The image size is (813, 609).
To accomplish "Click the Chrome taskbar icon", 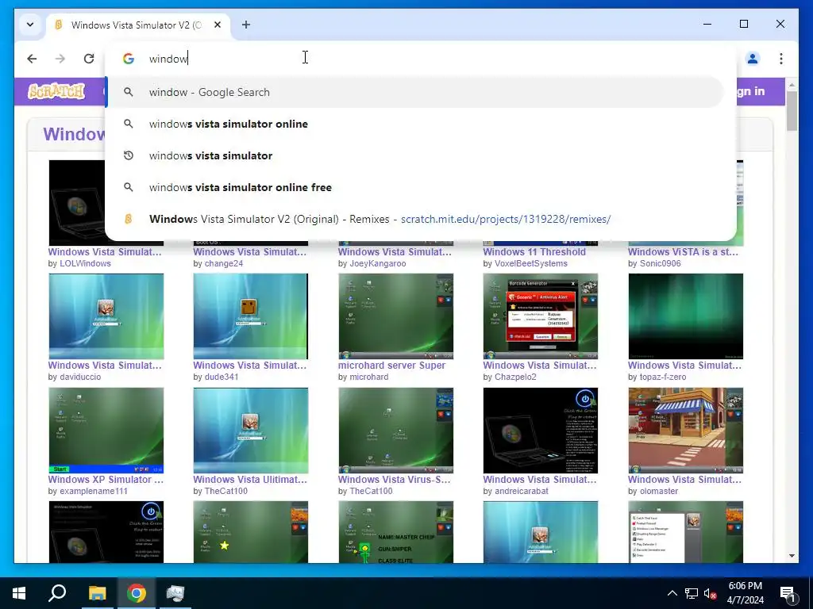I will (x=137, y=593).
